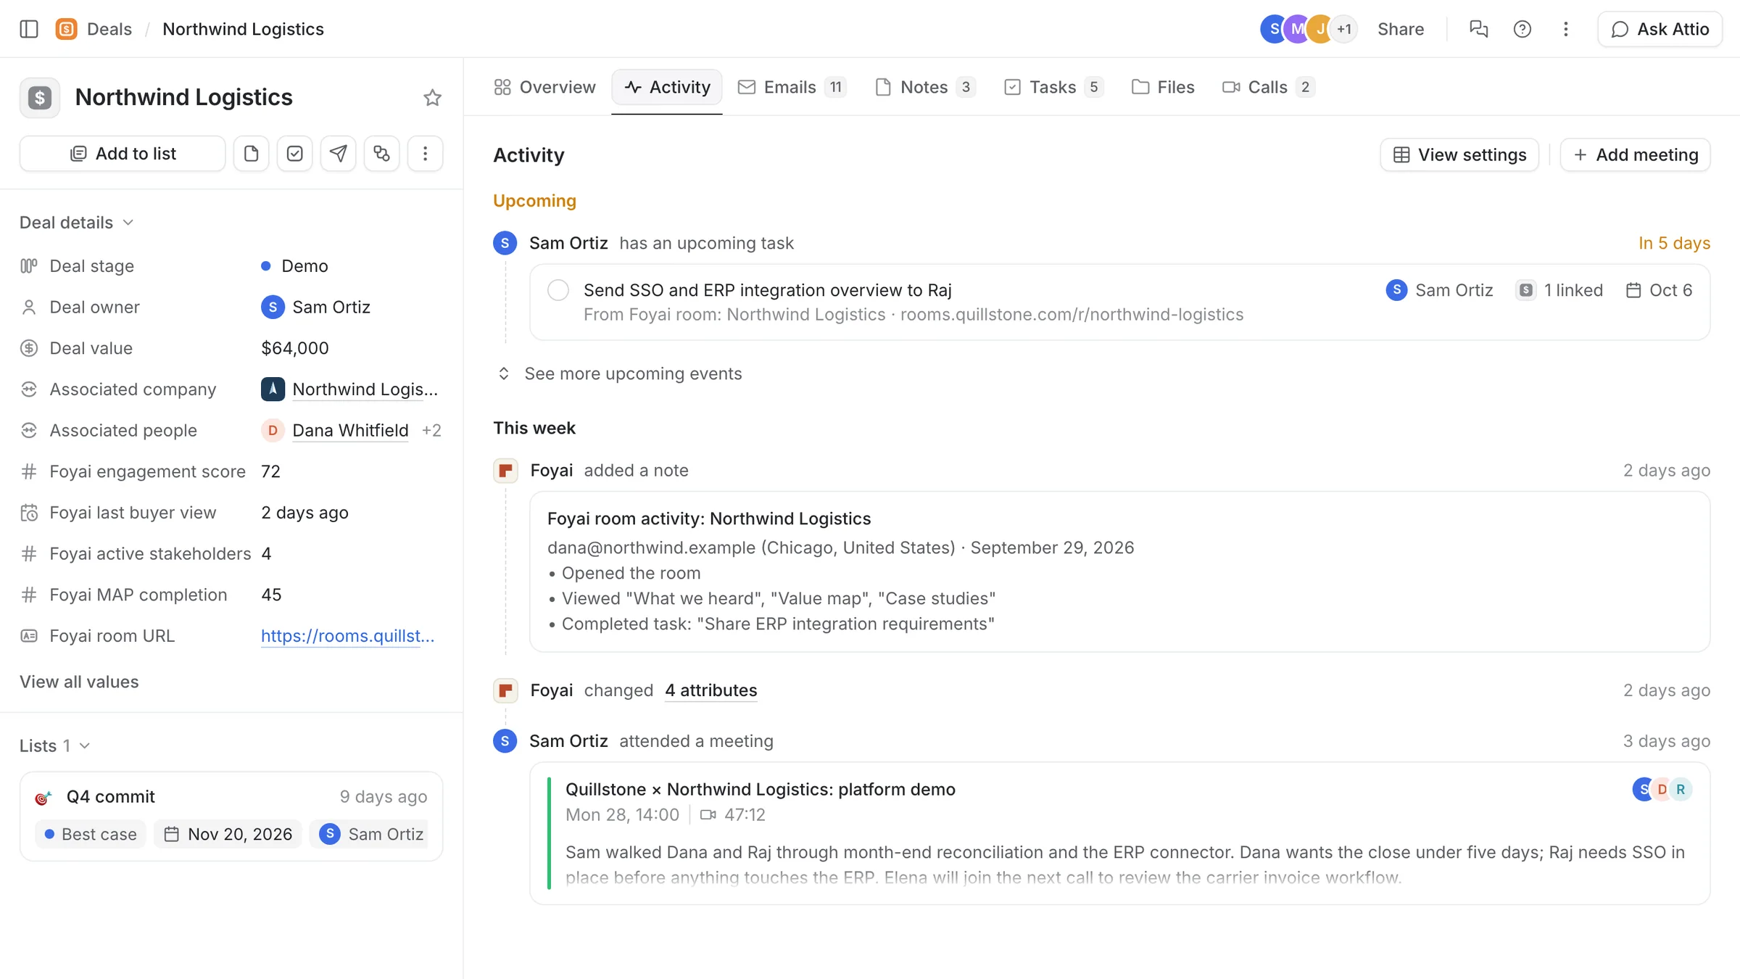
Task: Open the Tasks tab
Action: tap(1053, 87)
